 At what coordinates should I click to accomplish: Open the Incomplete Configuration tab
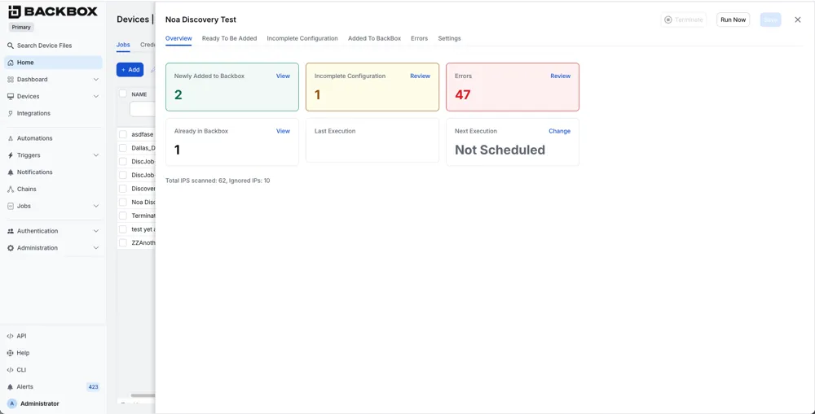click(x=302, y=38)
